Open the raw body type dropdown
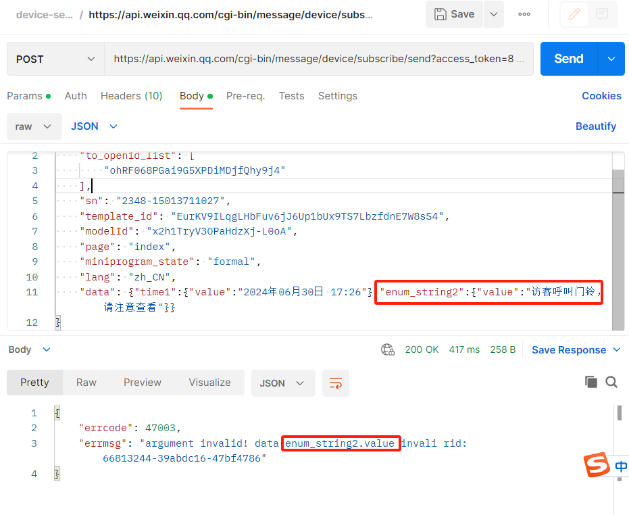The height and width of the screenshot is (515, 629). [x=34, y=126]
